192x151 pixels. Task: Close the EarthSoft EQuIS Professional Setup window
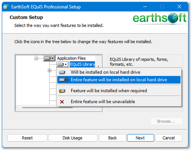coord(179,6)
